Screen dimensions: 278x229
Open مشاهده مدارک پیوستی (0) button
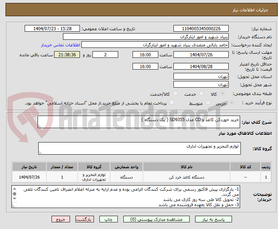(x=156, y=219)
